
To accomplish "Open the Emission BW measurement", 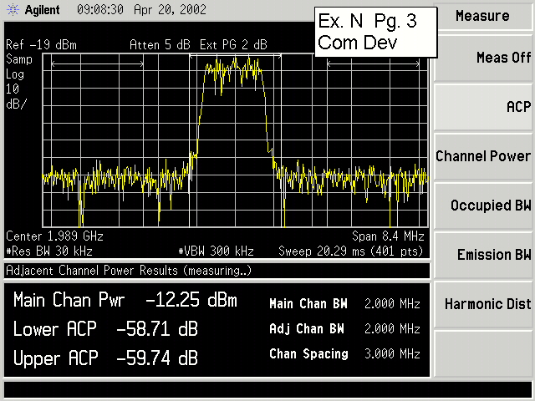I will coord(483,255).
